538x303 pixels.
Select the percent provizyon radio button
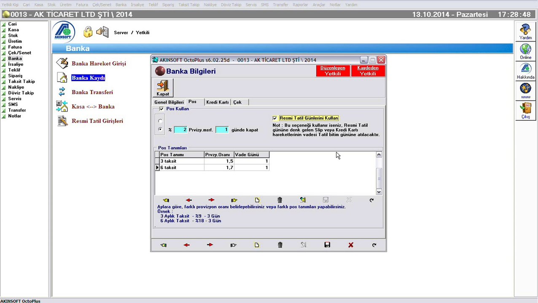coord(160,130)
